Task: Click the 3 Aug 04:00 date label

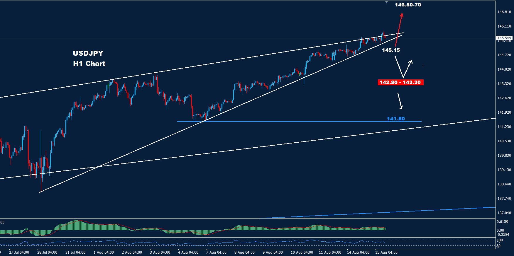Action: [x=160, y=252]
